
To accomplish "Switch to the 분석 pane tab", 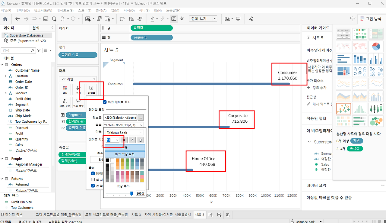I will click(36, 28).
